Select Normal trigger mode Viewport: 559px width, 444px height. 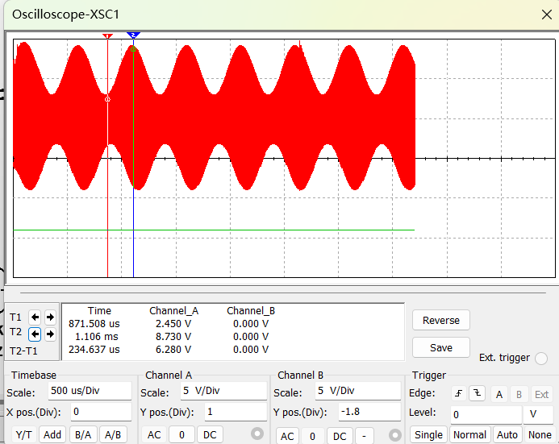point(469,435)
